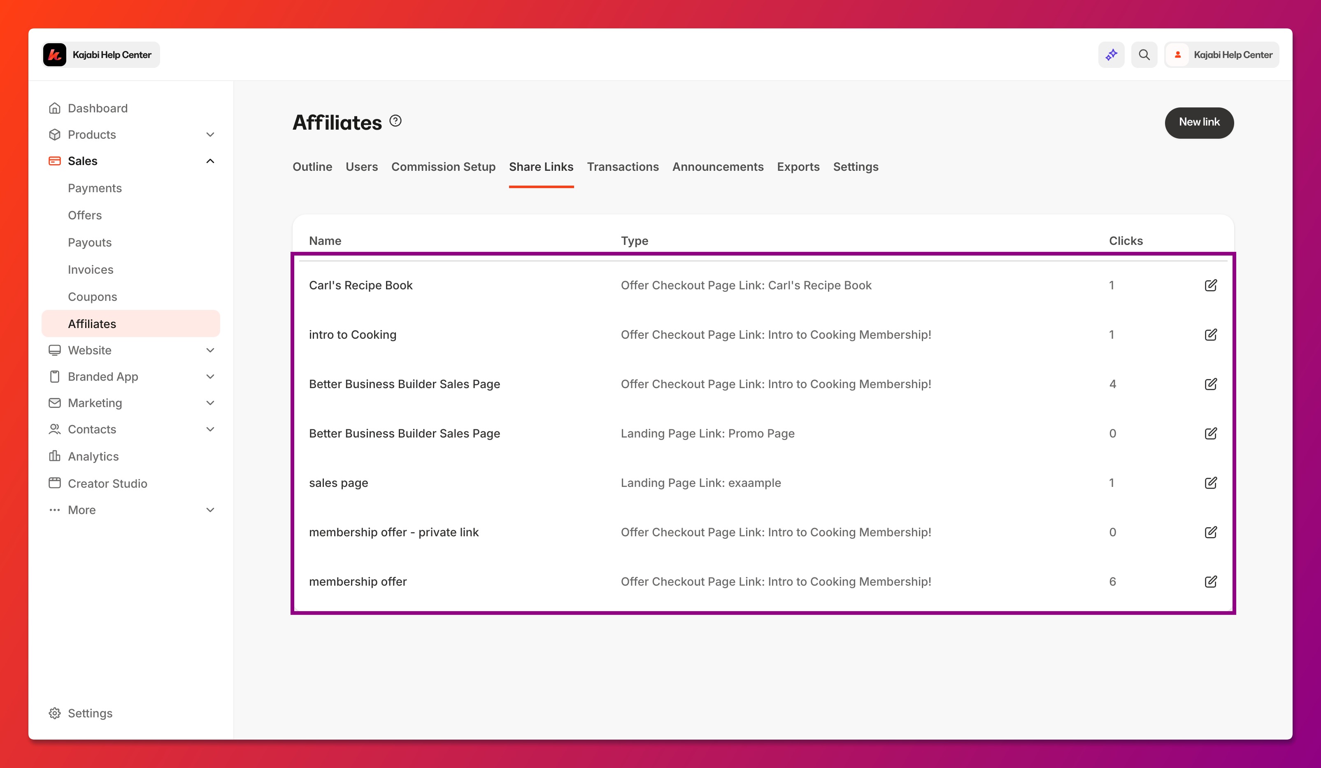Click the Products box icon

54,135
